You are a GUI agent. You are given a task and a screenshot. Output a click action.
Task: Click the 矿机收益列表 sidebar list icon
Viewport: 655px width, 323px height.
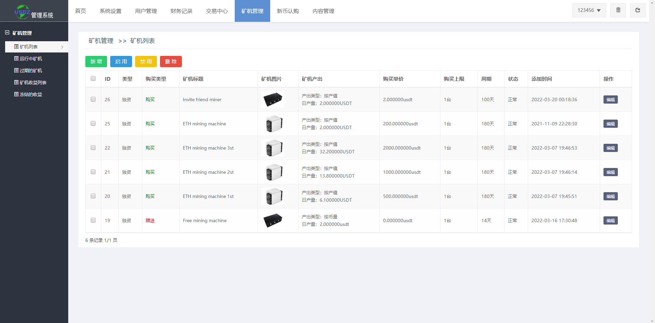[x=16, y=82]
